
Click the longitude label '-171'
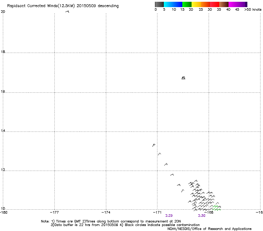pyautogui.click(x=157, y=213)
